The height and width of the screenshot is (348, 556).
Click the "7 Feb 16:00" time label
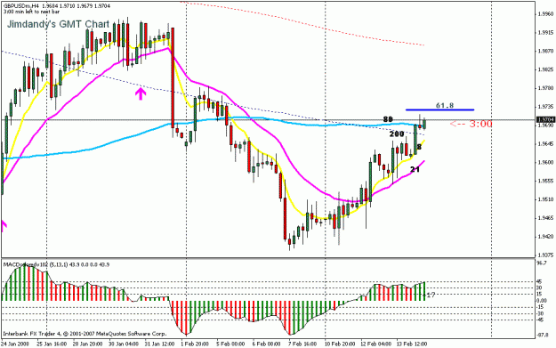pos(302,344)
